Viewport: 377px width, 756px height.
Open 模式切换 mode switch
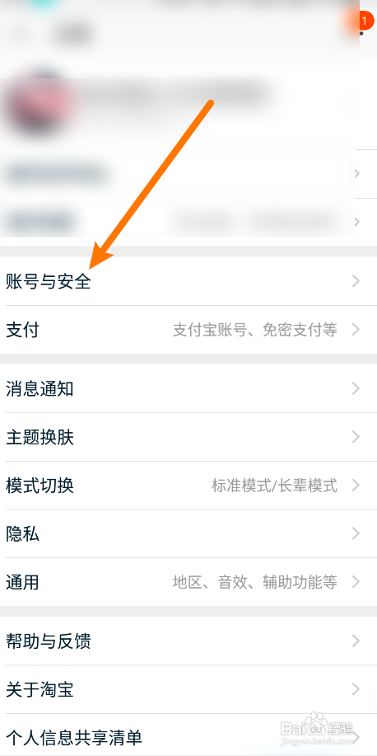[x=188, y=486]
